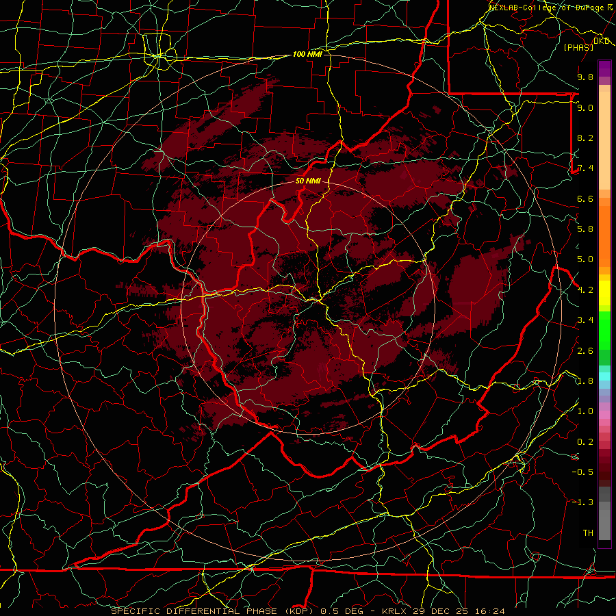Select the 2.6 scale label
The image size is (616, 616).
[x=585, y=351]
